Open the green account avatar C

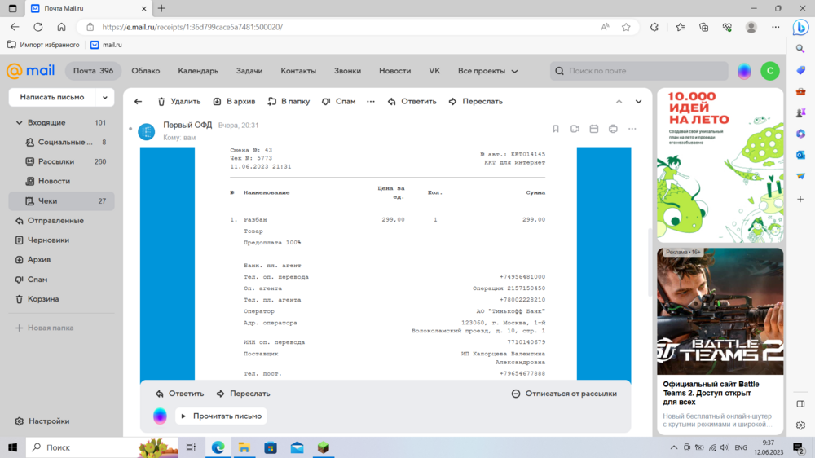(770, 71)
